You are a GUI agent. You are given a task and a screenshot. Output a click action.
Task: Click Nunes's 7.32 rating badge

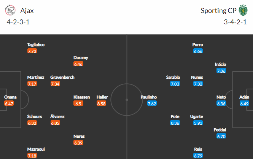click(x=198, y=84)
